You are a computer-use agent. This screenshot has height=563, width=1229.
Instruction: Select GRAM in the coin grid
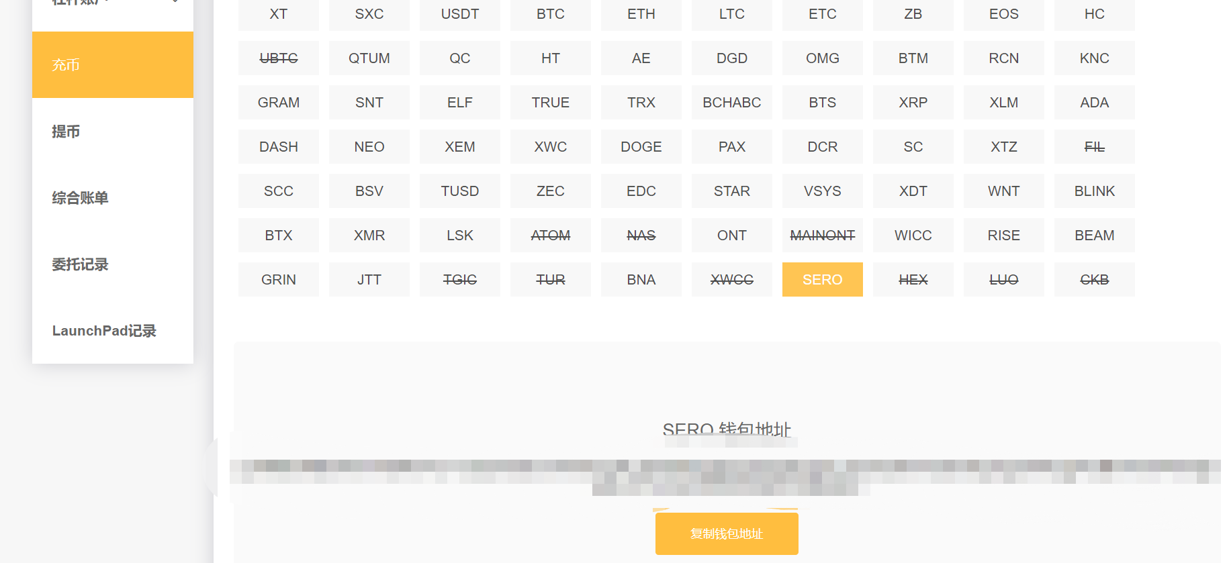[279, 103]
